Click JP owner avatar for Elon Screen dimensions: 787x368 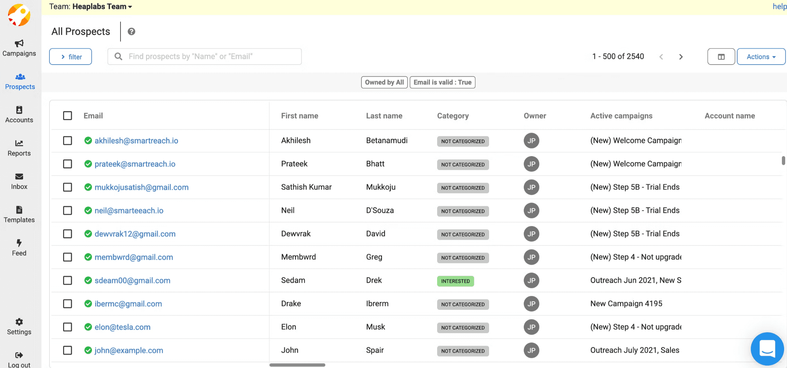531,327
